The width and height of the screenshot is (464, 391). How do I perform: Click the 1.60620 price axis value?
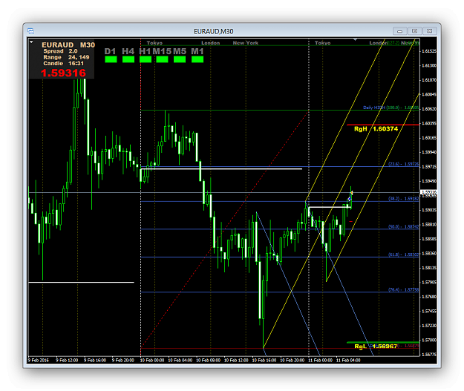429,109
